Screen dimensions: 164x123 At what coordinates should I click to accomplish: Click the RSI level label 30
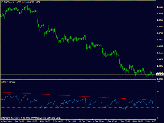157,107
